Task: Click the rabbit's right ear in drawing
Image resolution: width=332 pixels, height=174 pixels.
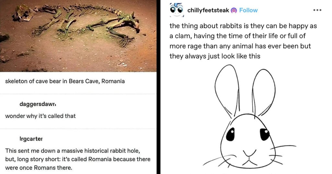Action: (264, 92)
